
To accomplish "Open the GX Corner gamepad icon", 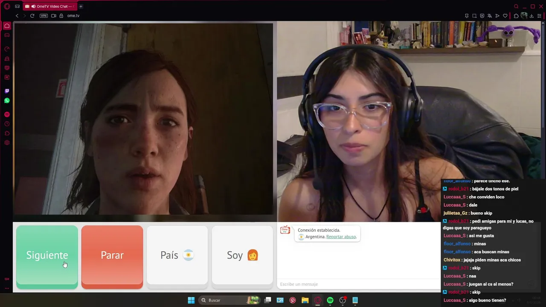I will coord(17,6).
